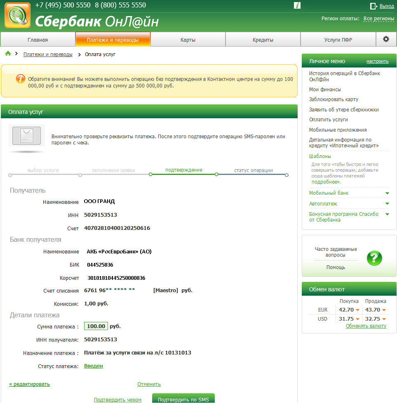Click payment purpose text Платёж за услуги связи
The width and height of the screenshot is (397, 404).
coord(138,352)
